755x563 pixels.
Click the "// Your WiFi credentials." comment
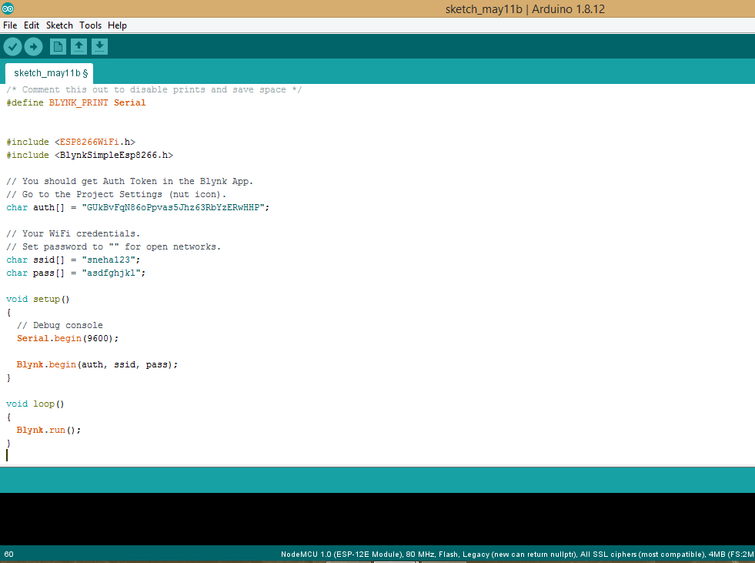tap(73, 234)
